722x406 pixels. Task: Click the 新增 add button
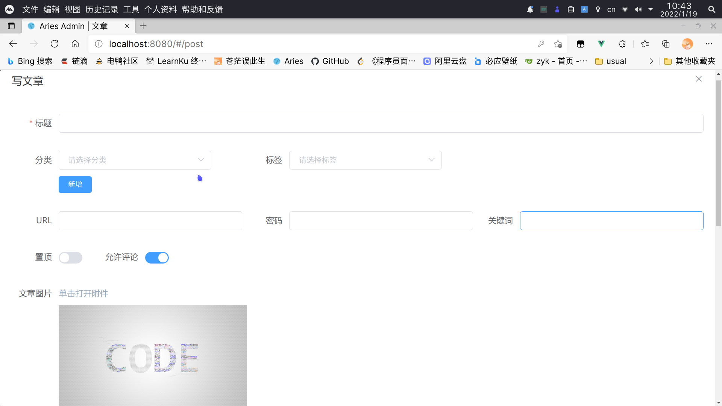click(x=75, y=184)
